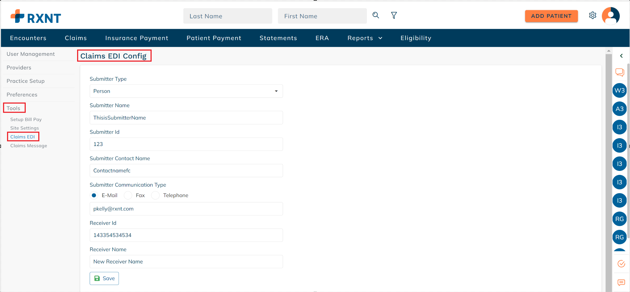Collapse the right sidebar with chevron

621,56
